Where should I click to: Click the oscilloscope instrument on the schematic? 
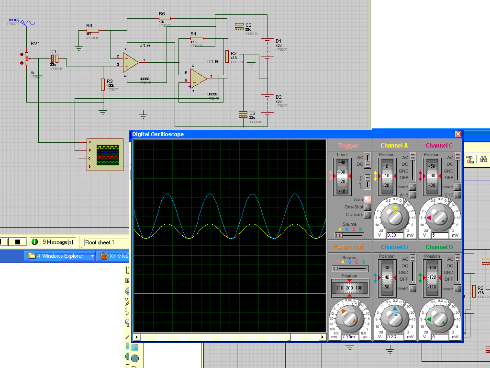point(108,154)
